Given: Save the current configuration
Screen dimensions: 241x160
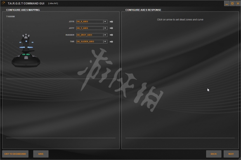Looking at the screenshot, I should (41, 154).
